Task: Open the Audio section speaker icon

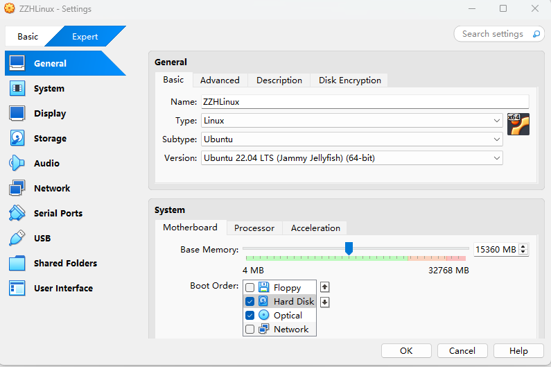Action: click(17, 163)
